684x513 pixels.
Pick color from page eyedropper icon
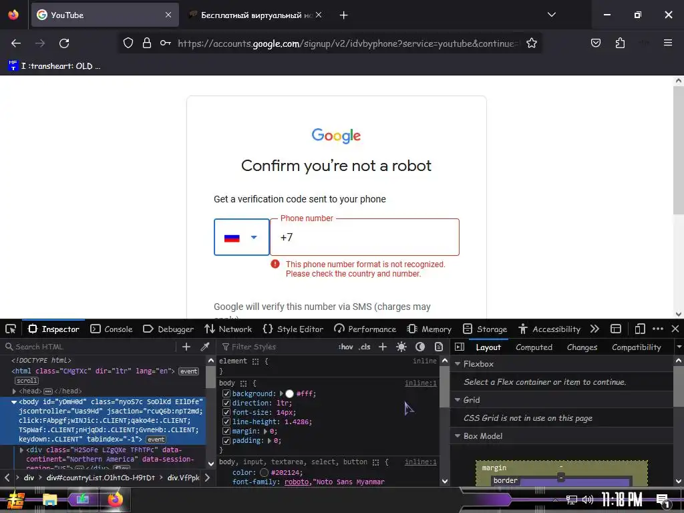(x=204, y=347)
